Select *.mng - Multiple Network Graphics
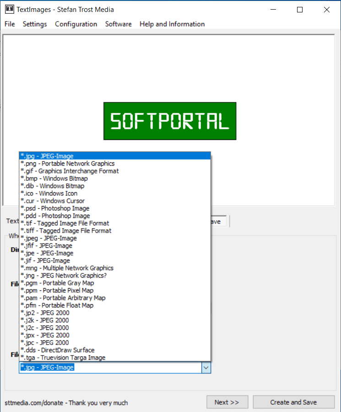Viewport: 341px width, 412px height. pos(115,268)
